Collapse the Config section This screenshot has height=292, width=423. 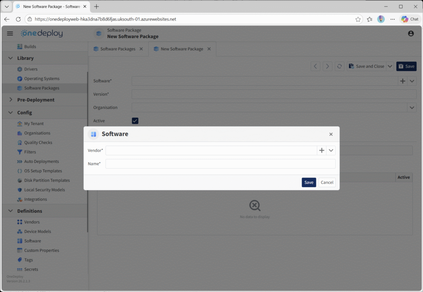[10, 113]
